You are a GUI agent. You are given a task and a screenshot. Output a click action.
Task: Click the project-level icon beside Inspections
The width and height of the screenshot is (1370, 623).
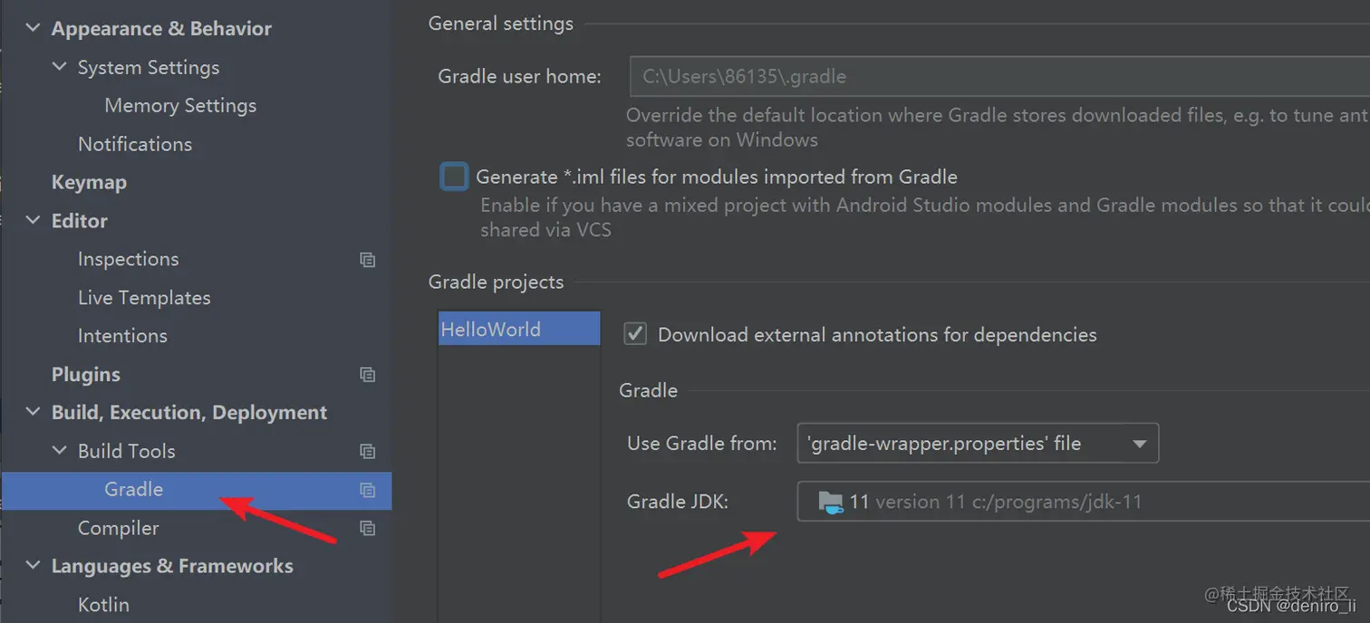[x=367, y=260]
